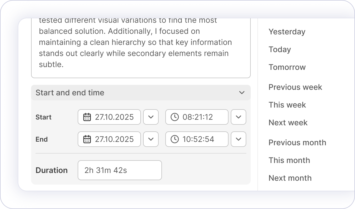
Task: Click calendar icon in Start date field
Action: point(87,117)
